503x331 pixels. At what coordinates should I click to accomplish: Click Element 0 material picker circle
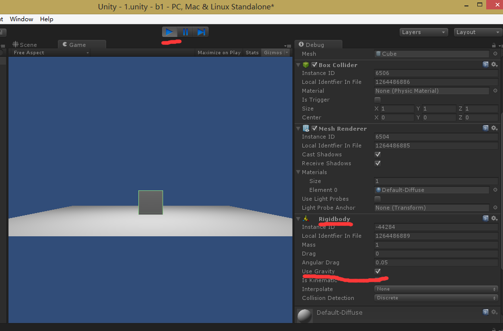[x=495, y=190]
